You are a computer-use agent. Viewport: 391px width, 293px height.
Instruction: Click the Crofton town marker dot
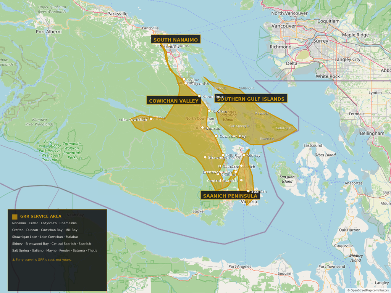[x=209, y=111]
